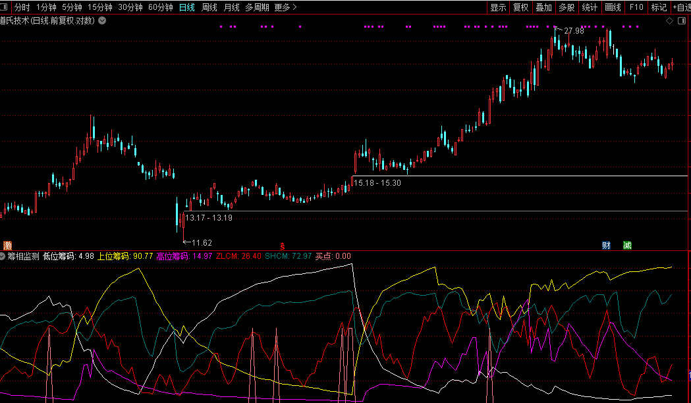691x403 pixels.
Task: Click the panel toggle icon at top-left
Action: click(5, 7)
